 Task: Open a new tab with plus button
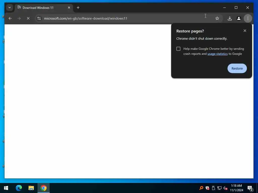78,8
